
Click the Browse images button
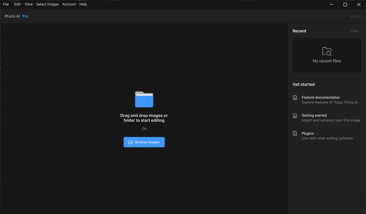(x=144, y=142)
